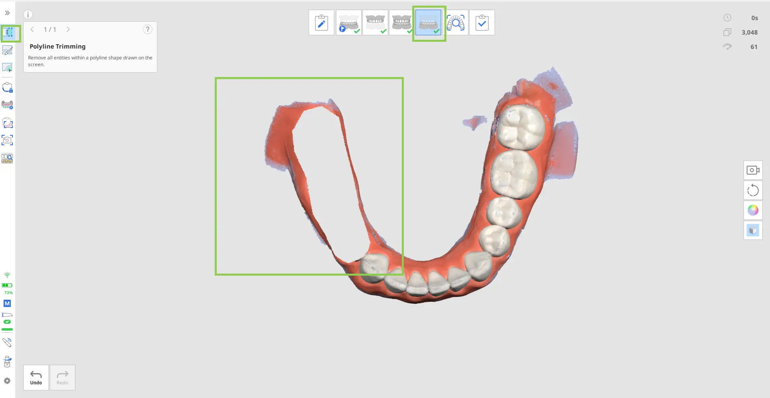Click the Redo button

pyautogui.click(x=63, y=378)
